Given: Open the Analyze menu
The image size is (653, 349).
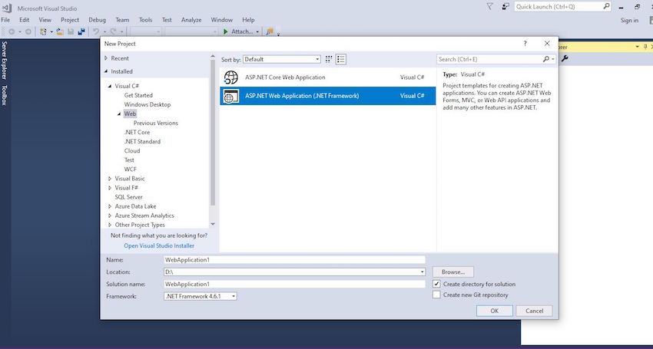Looking at the screenshot, I should pyautogui.click(x=191, y=19).
